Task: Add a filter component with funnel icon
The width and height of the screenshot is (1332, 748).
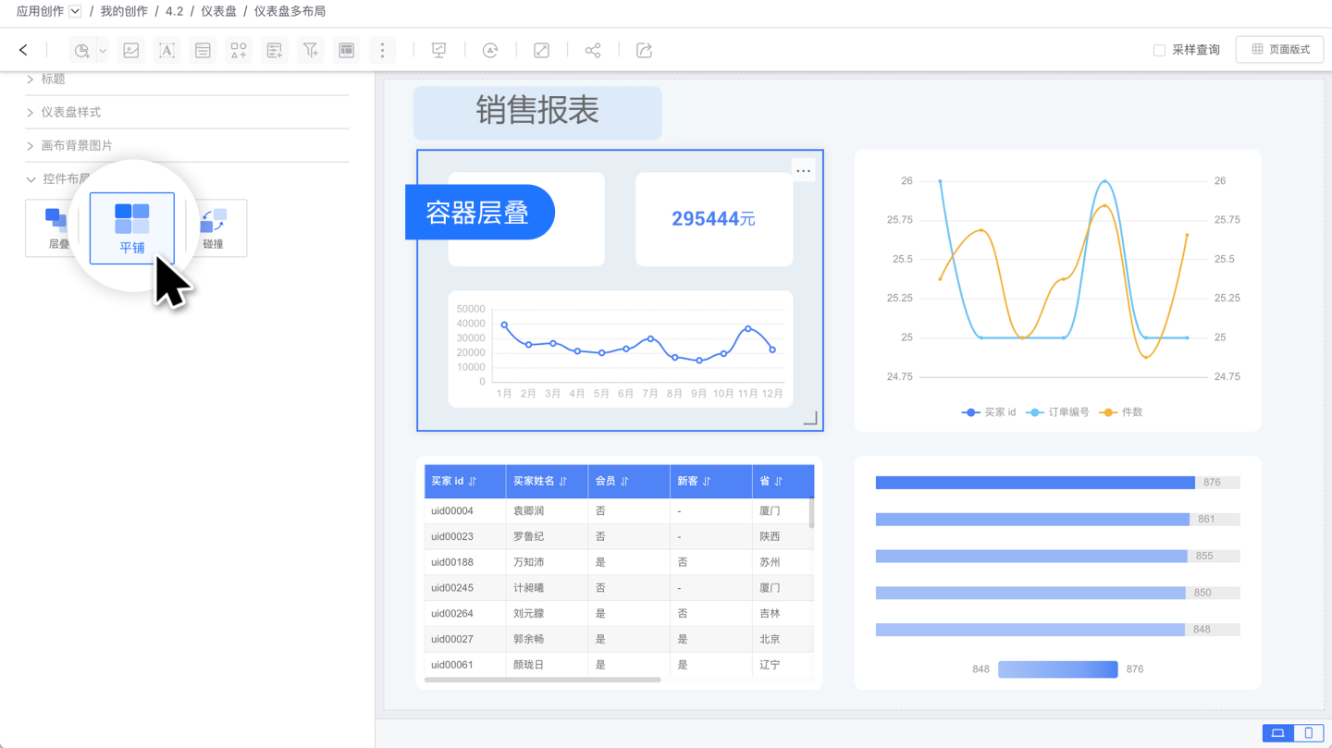Action: (x=311, y=50)
